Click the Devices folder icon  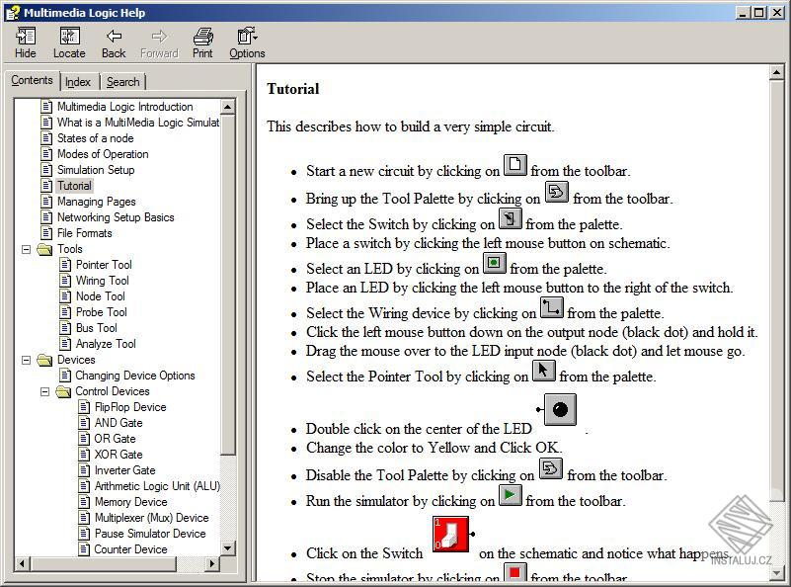tap(44, 360)
